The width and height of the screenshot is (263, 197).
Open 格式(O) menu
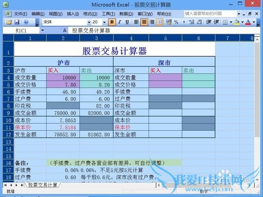point(90,14)
